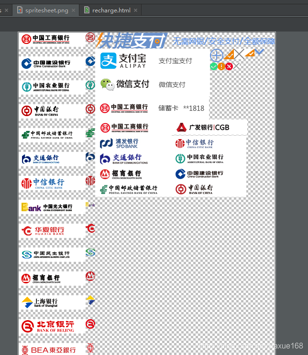The image size is (308, 355).
Task: Click the small Postal Savings icon-only sprite in the left column
Action: pos(90,133)
